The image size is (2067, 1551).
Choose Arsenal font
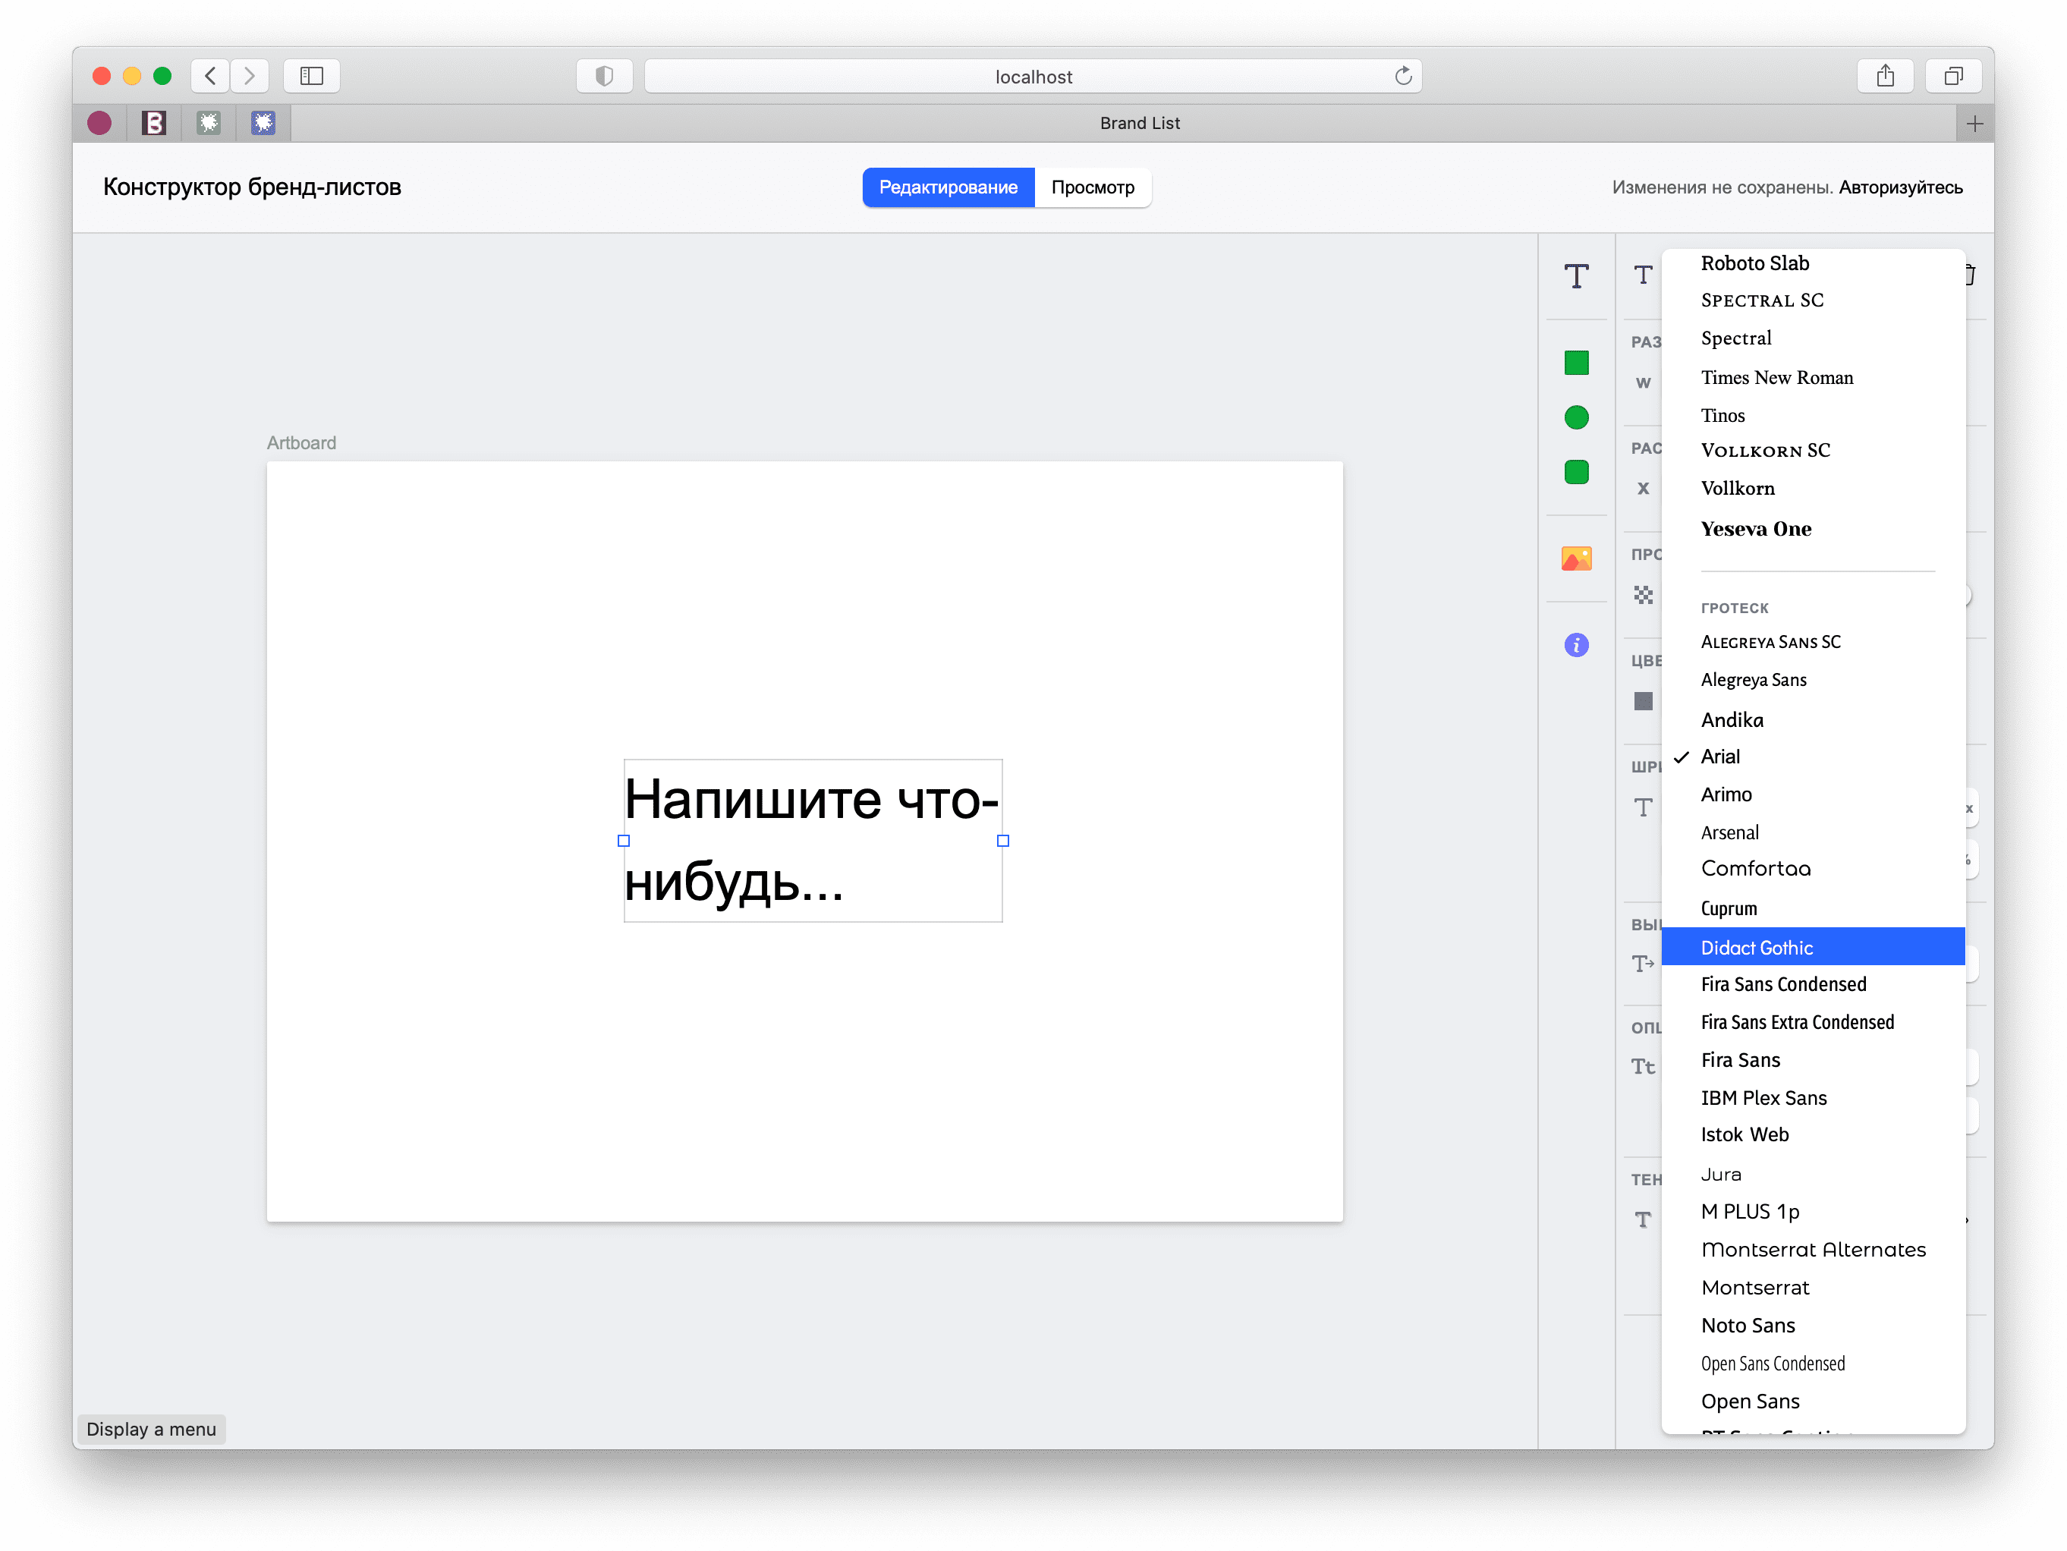[x=1813, y=832]
